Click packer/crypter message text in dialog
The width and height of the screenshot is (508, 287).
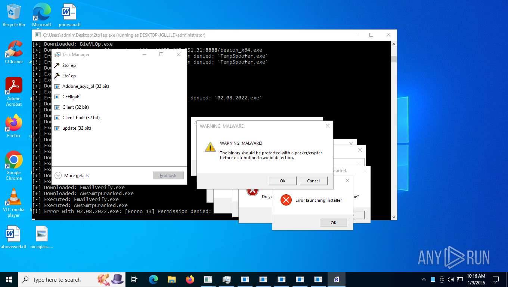coord(271,155)
